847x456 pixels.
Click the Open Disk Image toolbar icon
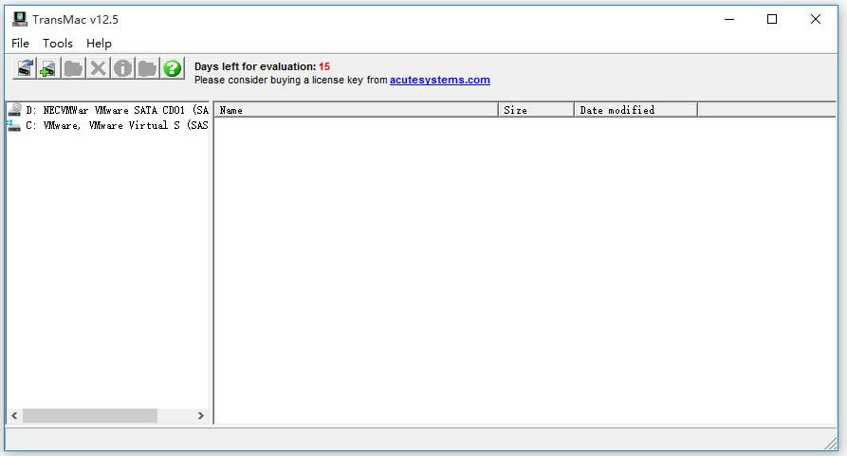25,68
